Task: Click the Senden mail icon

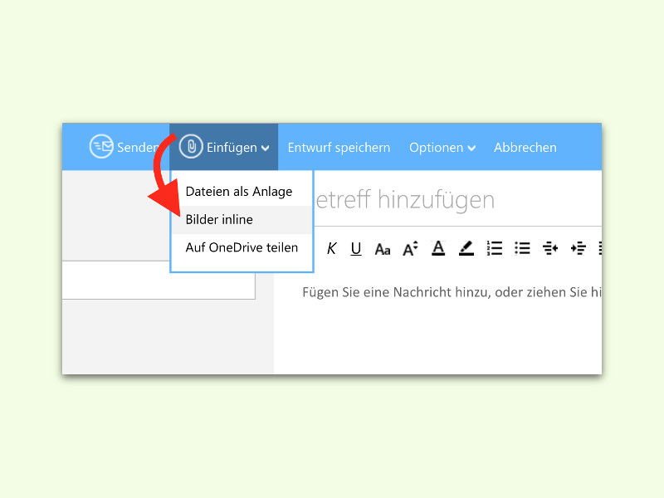Action: point(101,147)
